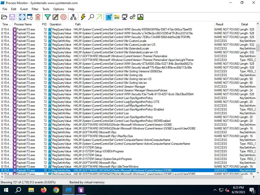Viewport: 260px width, 195px height.
Task: Sort by Process Name column header
Action: click(x=25, y=24)
